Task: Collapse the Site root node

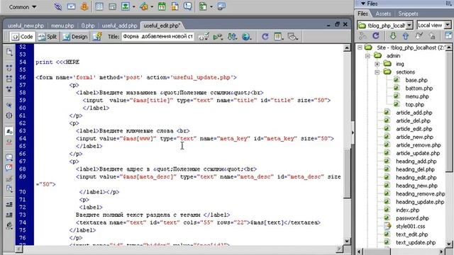Action: 360,47
